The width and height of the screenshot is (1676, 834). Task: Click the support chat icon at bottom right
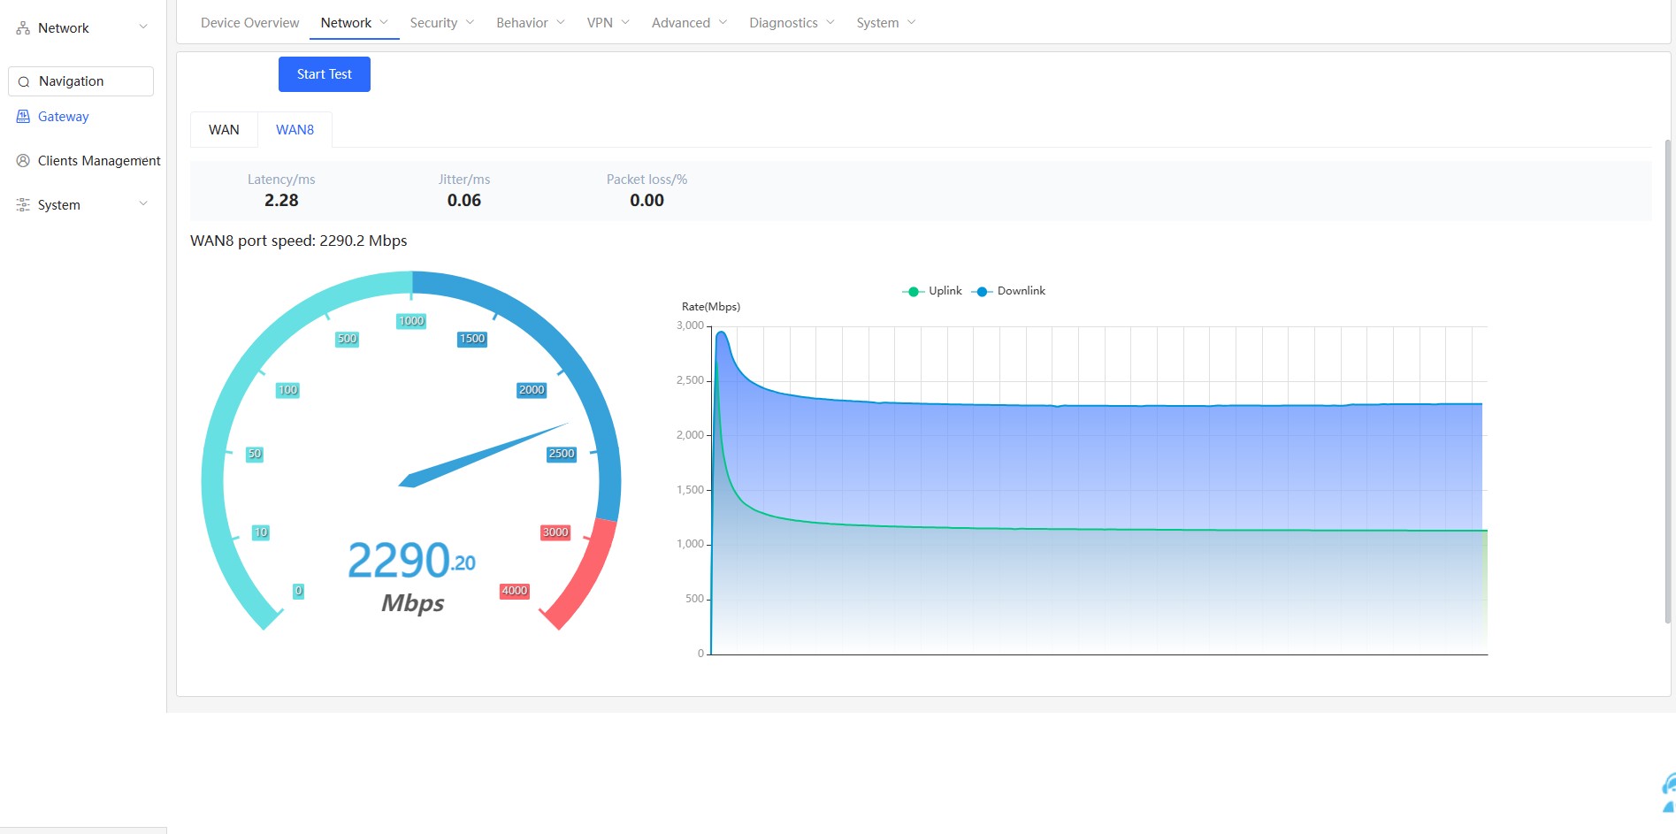point(1668,792)
